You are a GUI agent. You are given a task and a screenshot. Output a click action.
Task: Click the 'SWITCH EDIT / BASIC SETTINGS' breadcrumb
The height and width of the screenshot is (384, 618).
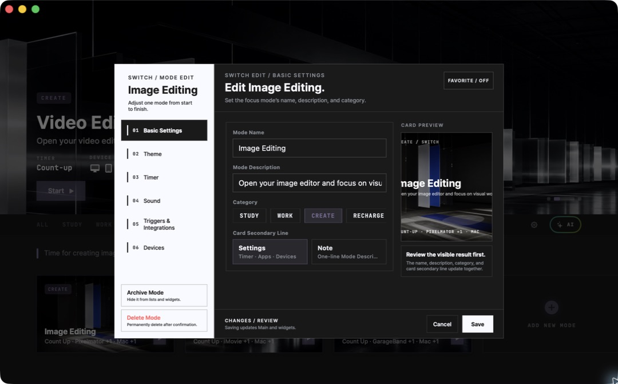(x=275, y=75)
